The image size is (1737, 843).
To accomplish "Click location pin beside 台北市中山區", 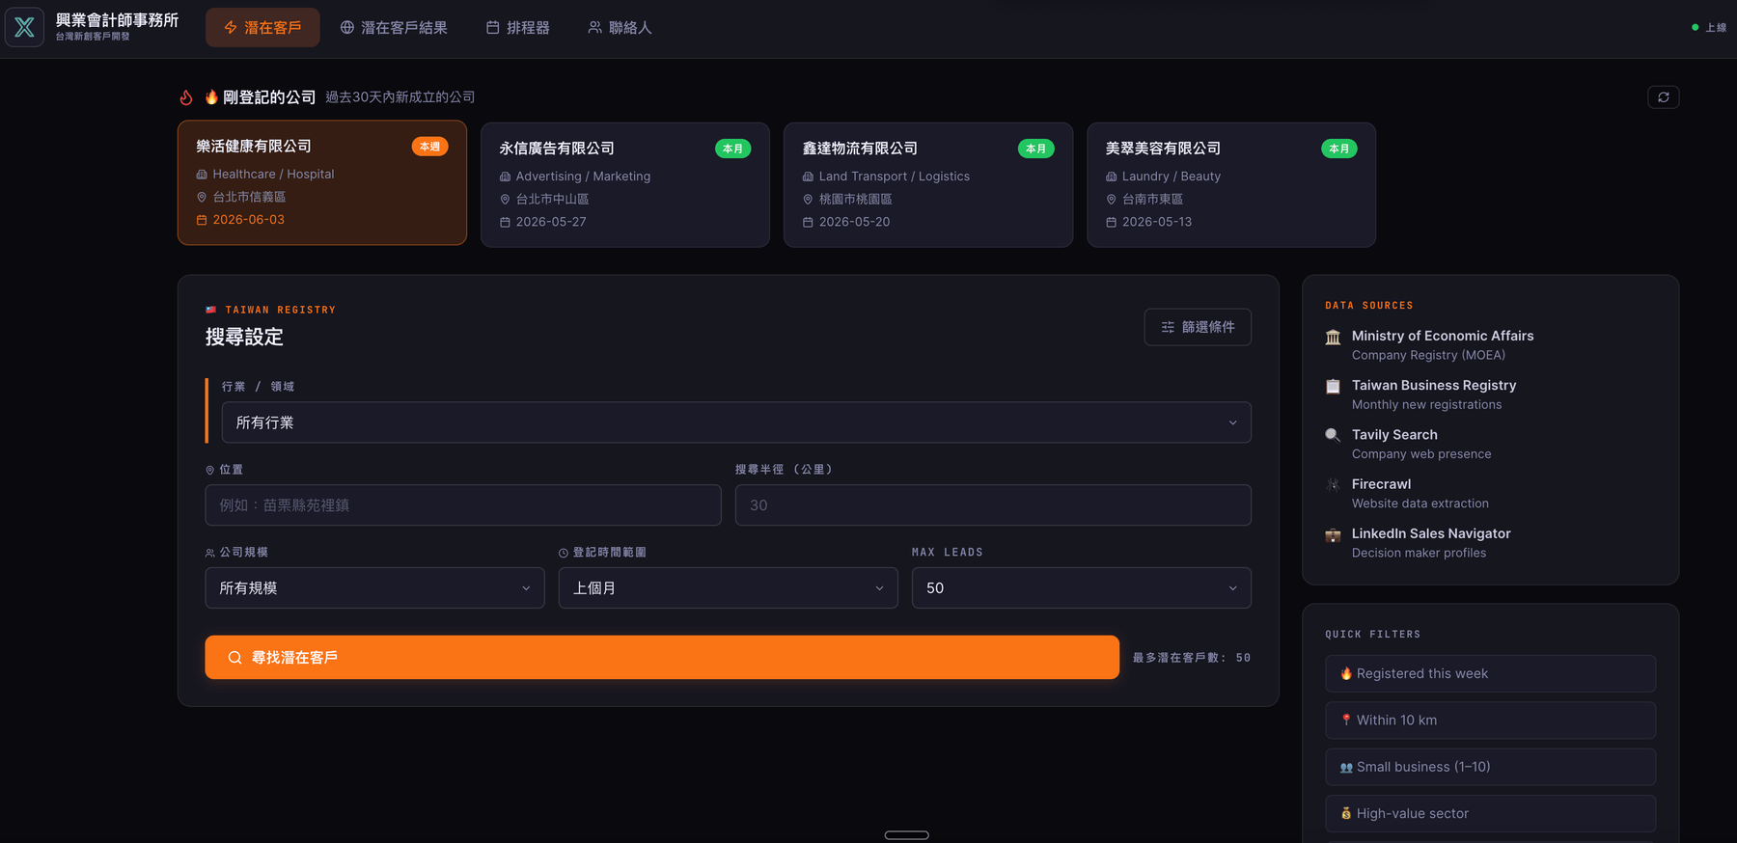I will [x=505, y=200].
